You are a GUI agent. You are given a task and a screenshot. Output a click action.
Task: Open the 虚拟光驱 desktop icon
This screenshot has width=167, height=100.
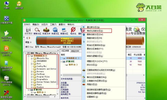click(x=19, y=5)
